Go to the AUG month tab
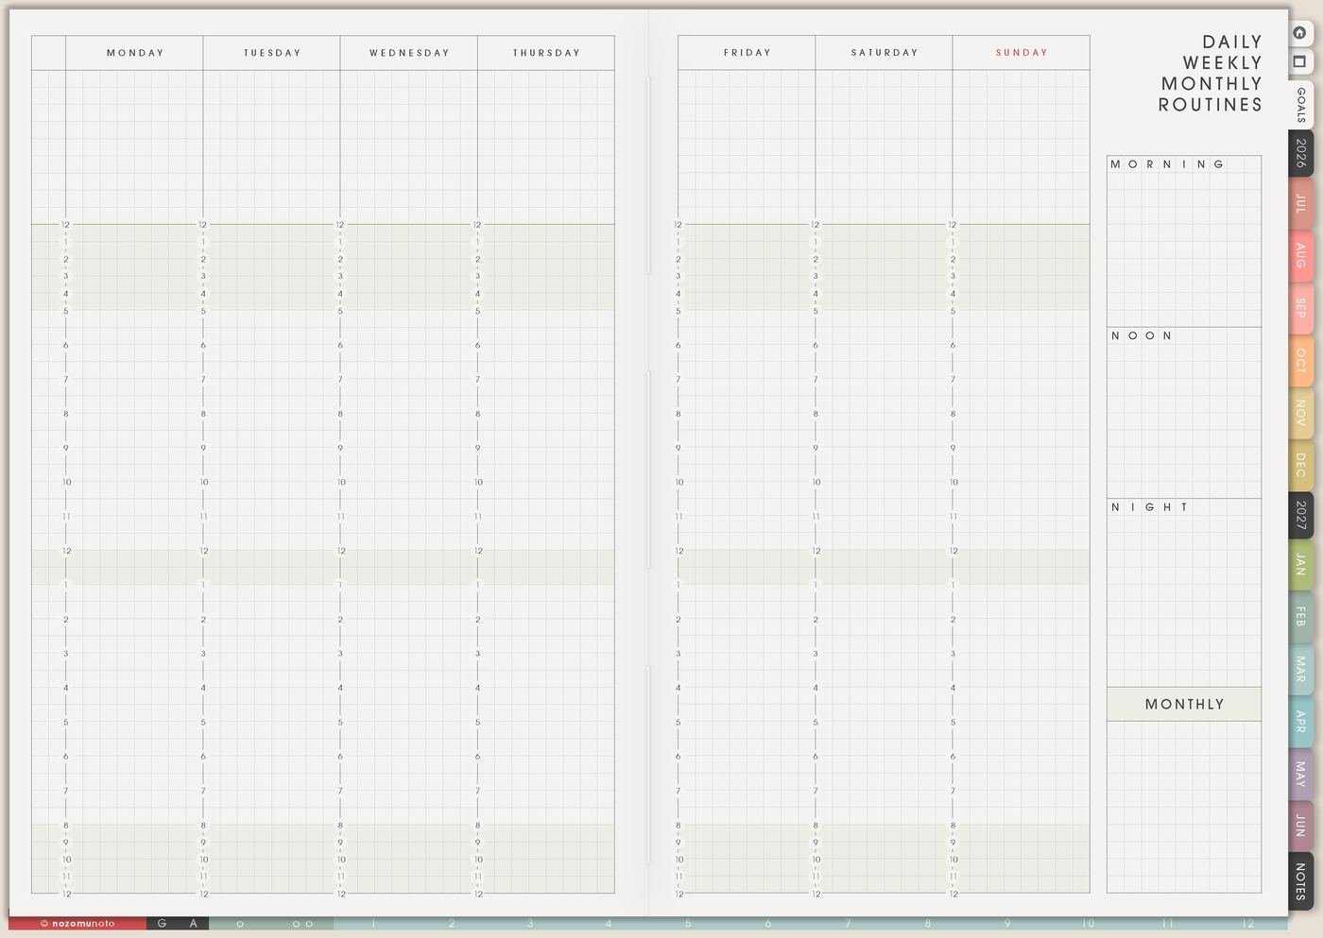This screenshot has height=938, width=1323. [x=1301, y=255]
